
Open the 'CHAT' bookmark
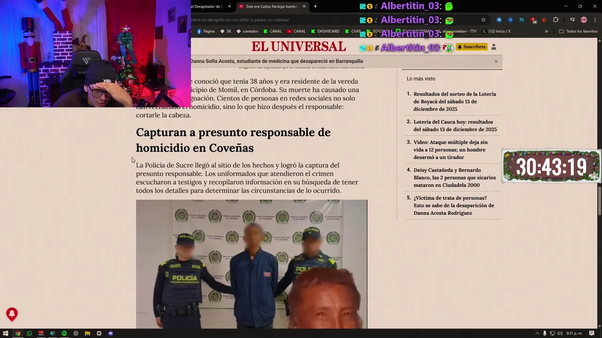353,31
